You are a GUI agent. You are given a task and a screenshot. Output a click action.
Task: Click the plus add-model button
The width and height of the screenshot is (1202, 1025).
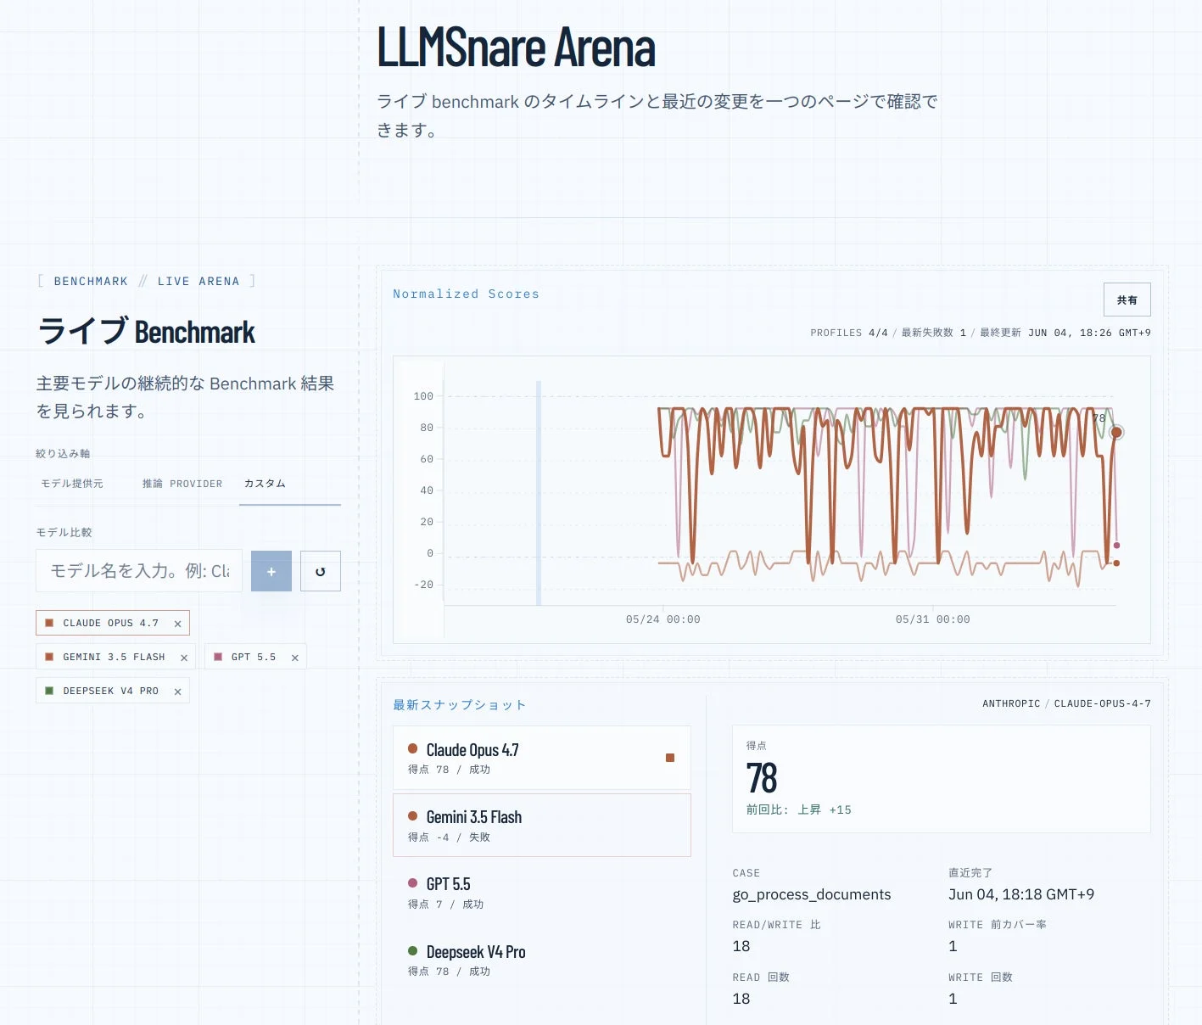(271, 571)
